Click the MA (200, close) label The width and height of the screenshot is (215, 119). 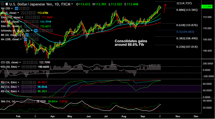click(10, 40)
